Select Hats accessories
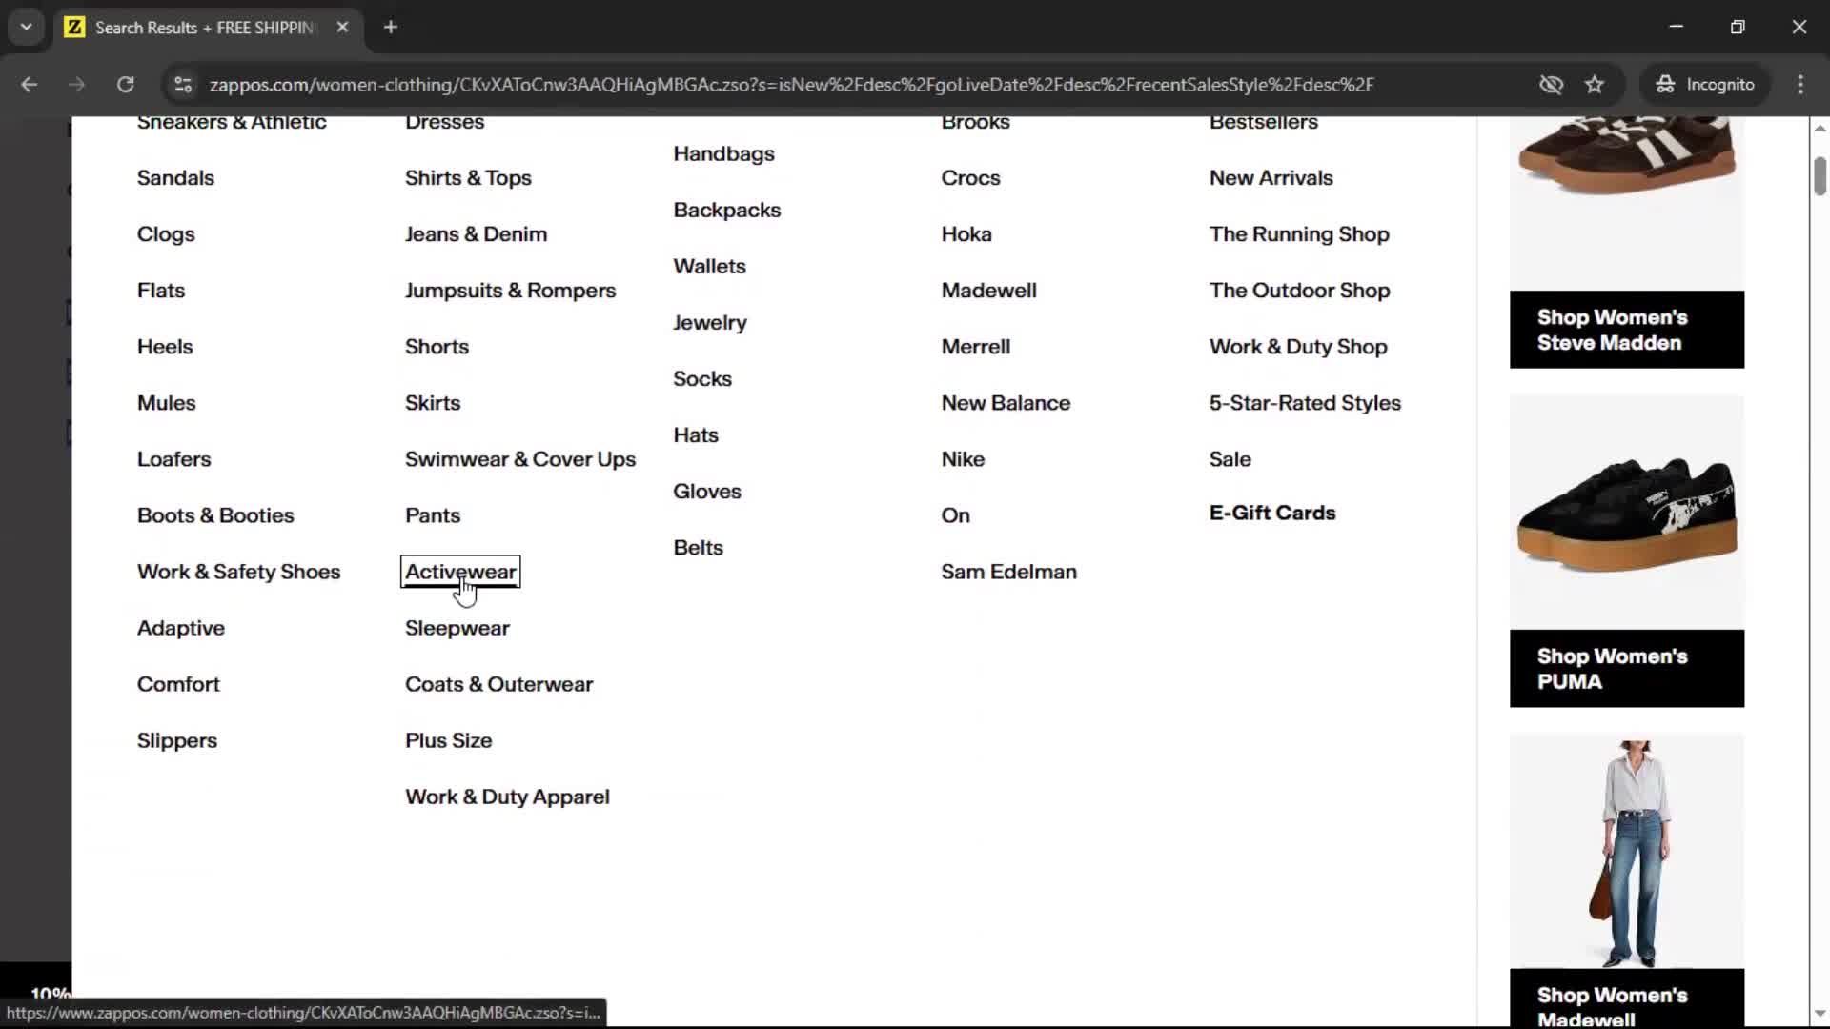The image size is (1830, 1029). pos(696,434)
